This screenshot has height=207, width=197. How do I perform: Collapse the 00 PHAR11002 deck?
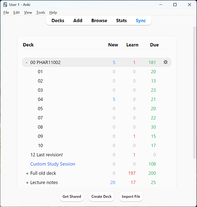pos(27,62)
